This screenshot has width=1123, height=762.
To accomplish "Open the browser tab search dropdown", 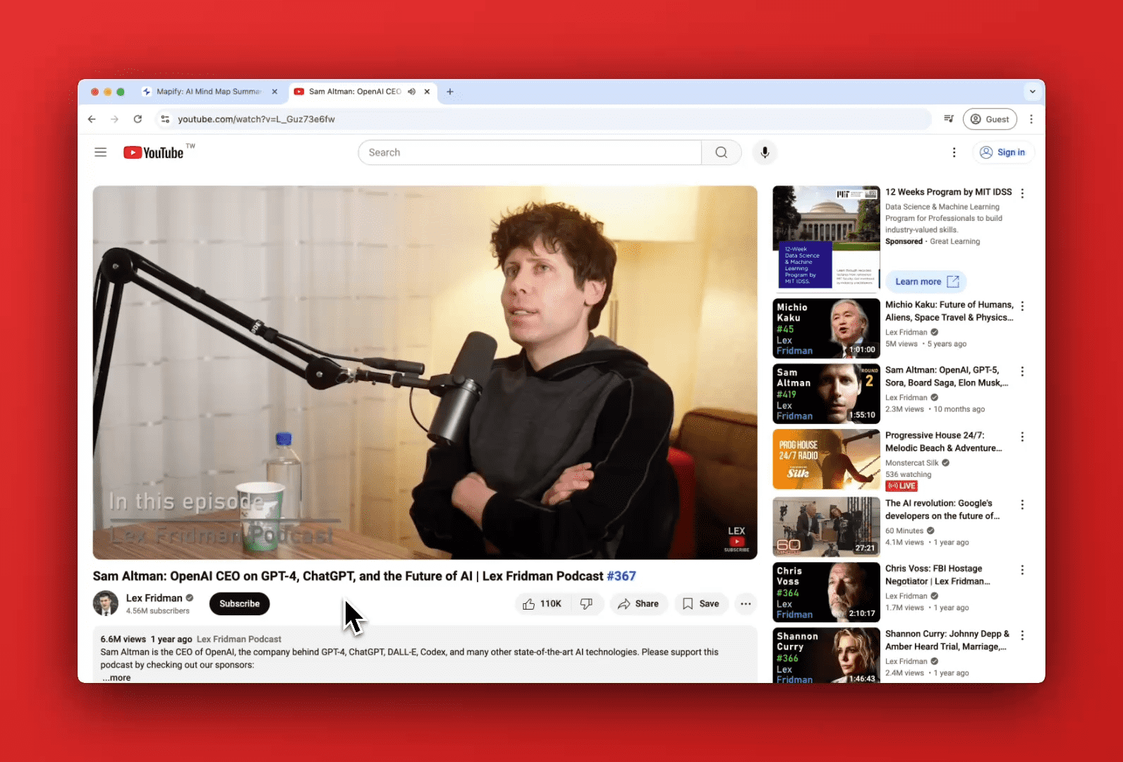I will (x=1032, y=92).
